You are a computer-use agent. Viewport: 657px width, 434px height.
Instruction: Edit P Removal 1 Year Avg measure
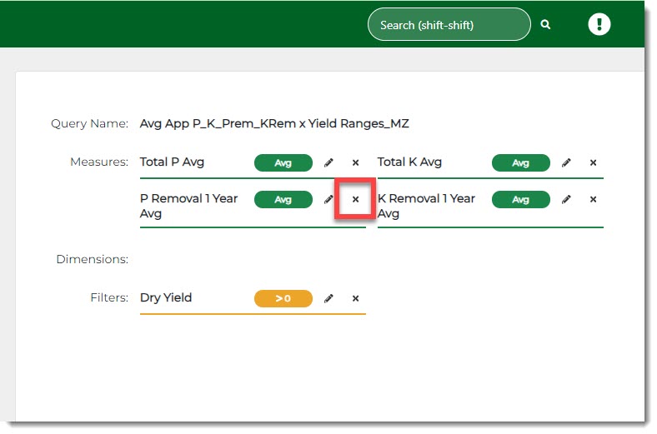[328, 199]
